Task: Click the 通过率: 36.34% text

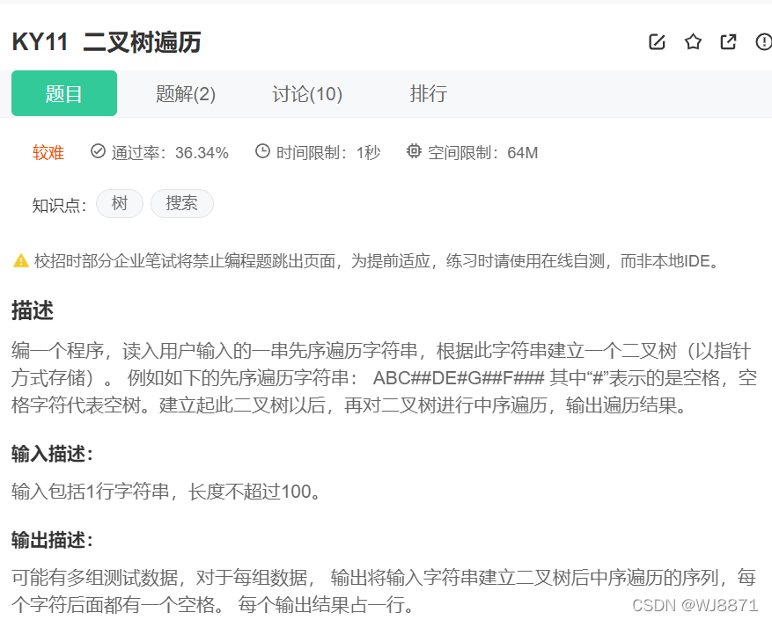Action: [170, 152]
